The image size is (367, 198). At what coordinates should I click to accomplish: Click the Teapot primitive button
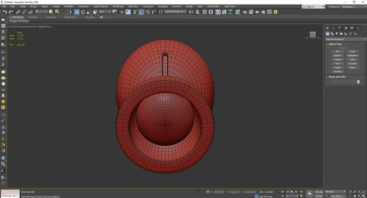(338, 68)
